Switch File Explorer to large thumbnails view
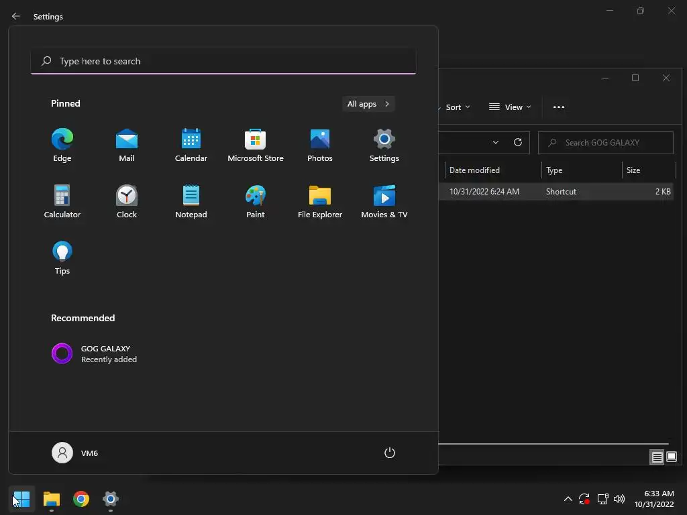This screenshot has height=515, width=687. click(671, 457)
